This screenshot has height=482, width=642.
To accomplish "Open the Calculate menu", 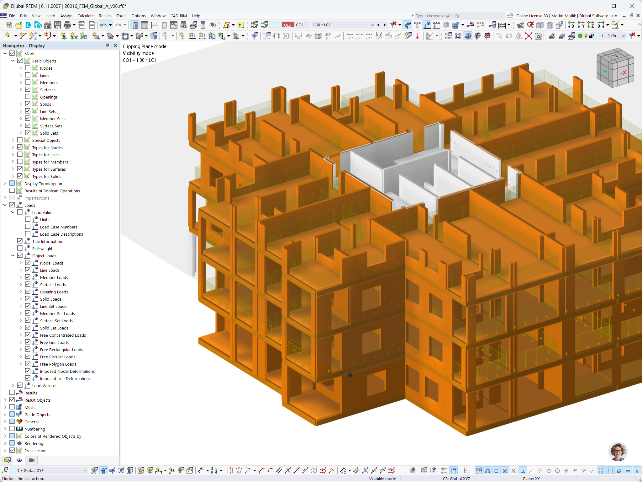I will click(85, 16).
